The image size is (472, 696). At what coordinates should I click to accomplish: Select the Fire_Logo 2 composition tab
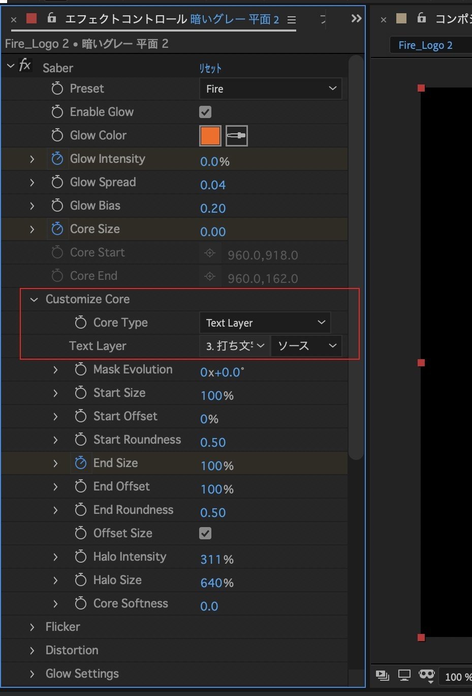click(426, 45)
